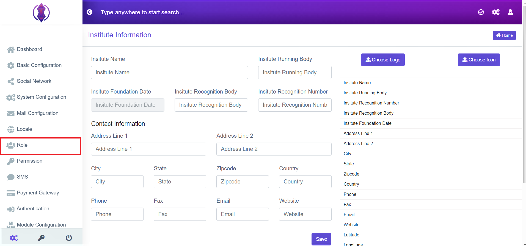Focus the Zipcode input field

[x=243, y=182]
